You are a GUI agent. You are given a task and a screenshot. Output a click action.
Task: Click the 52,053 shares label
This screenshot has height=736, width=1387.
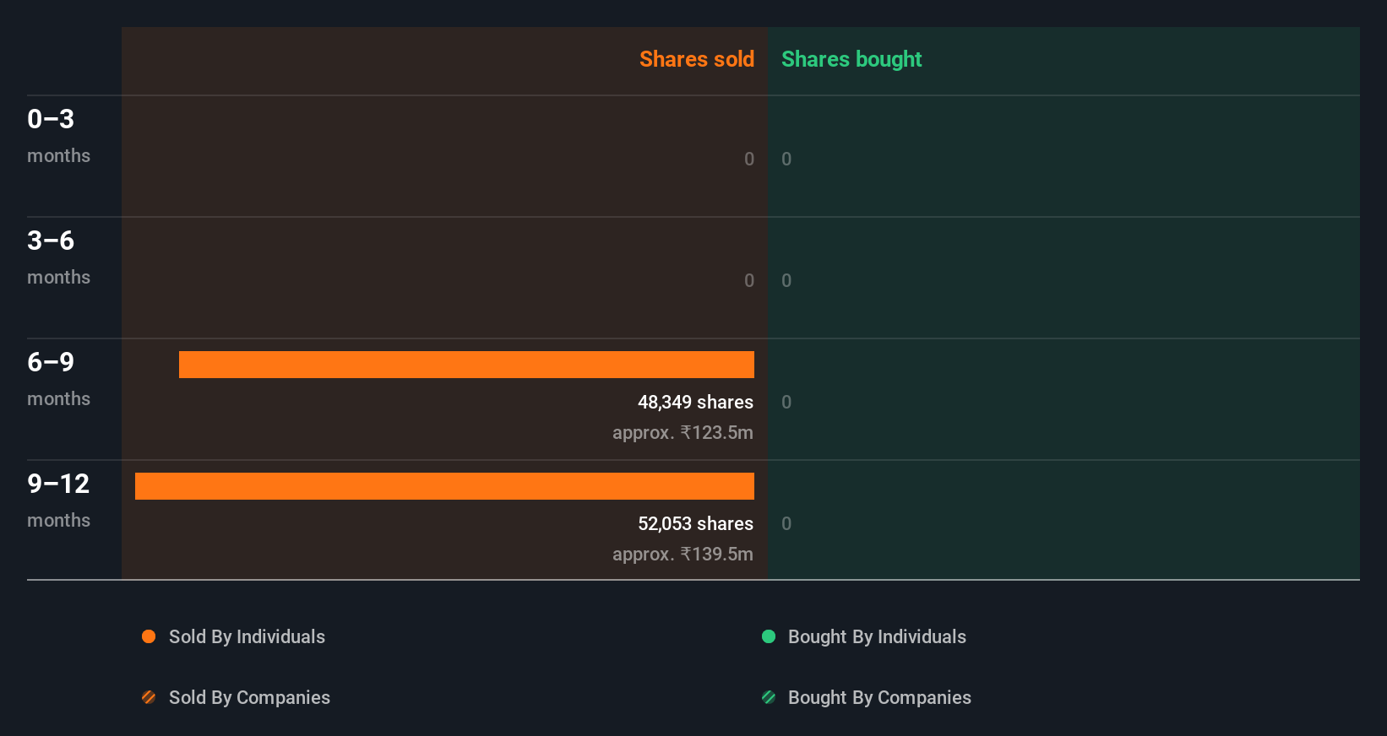coord(695,523)
